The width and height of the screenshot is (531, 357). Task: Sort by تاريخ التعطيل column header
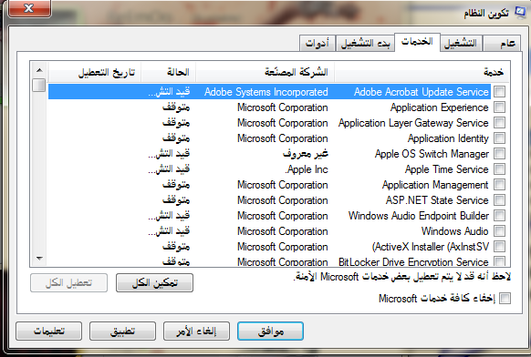point(95,72)
